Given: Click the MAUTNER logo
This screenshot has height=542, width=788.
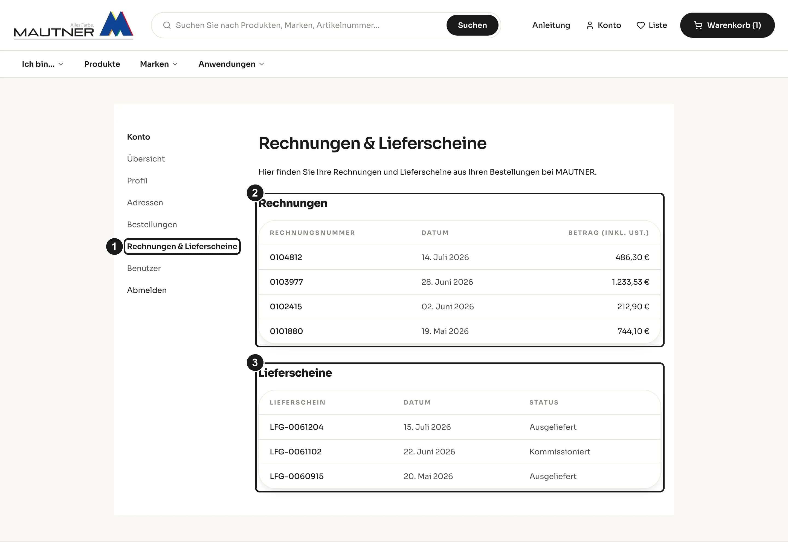Looking at the screenshot, I should point(73,25).
